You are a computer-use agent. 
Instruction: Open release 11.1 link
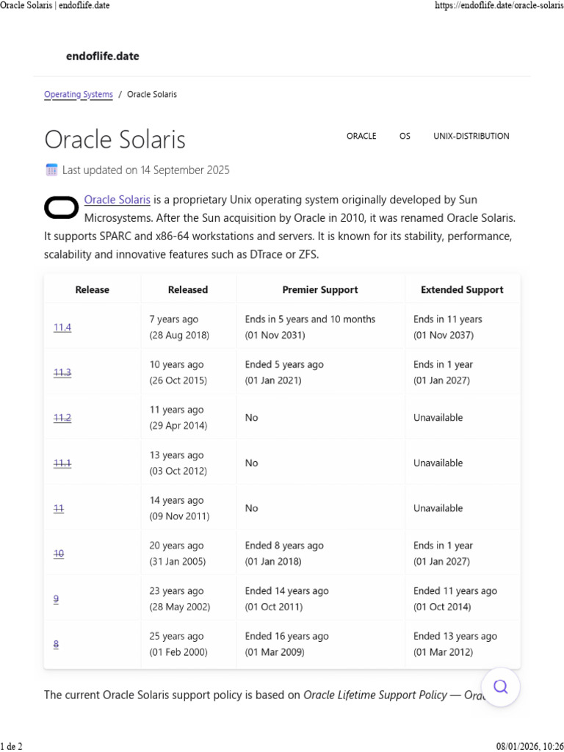coord(62,463)
